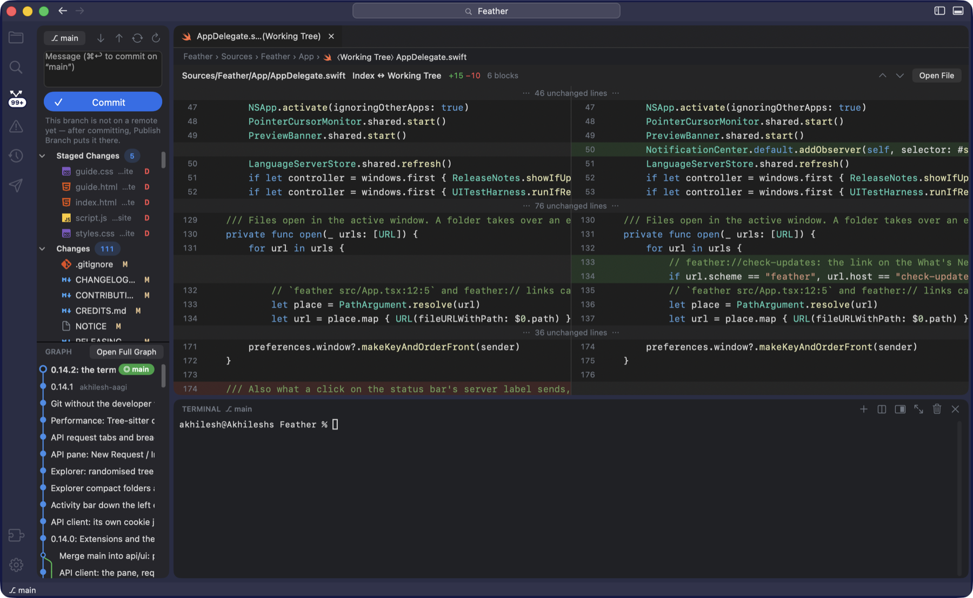The width and height of the screenshot is (973, 598).
Task: Click the blue Commit button
Action: [103, 102]
